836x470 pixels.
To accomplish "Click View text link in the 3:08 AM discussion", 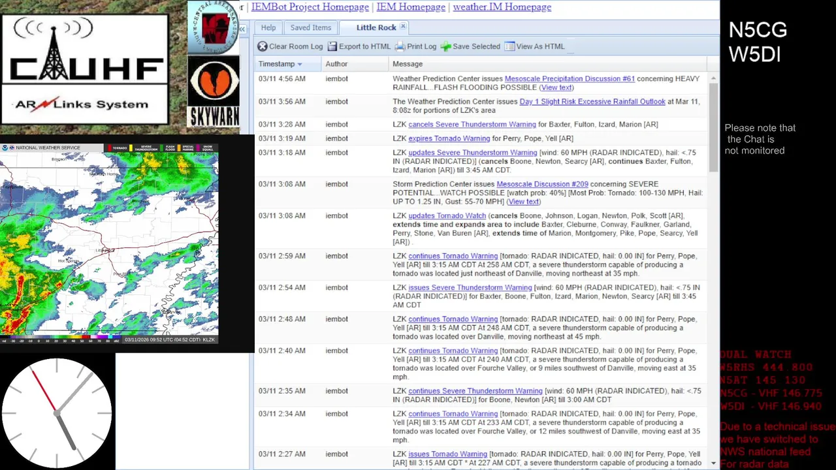I will [524, 202].
